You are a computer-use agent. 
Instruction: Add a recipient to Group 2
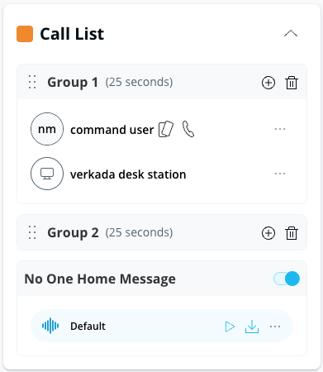tap(268, 233)
